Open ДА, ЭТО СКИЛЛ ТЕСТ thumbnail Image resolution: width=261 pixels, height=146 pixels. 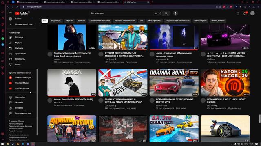174,129
